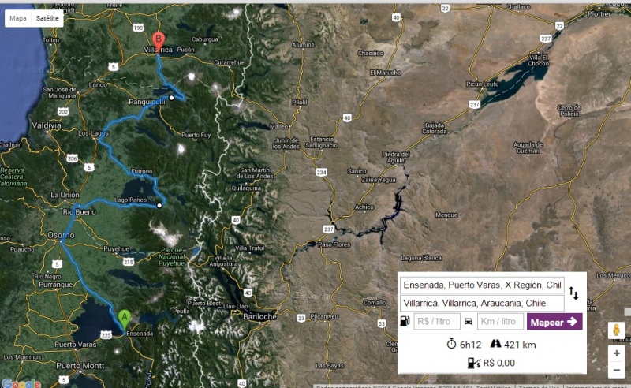Focus the R$ / litro price field

point(437,321)
